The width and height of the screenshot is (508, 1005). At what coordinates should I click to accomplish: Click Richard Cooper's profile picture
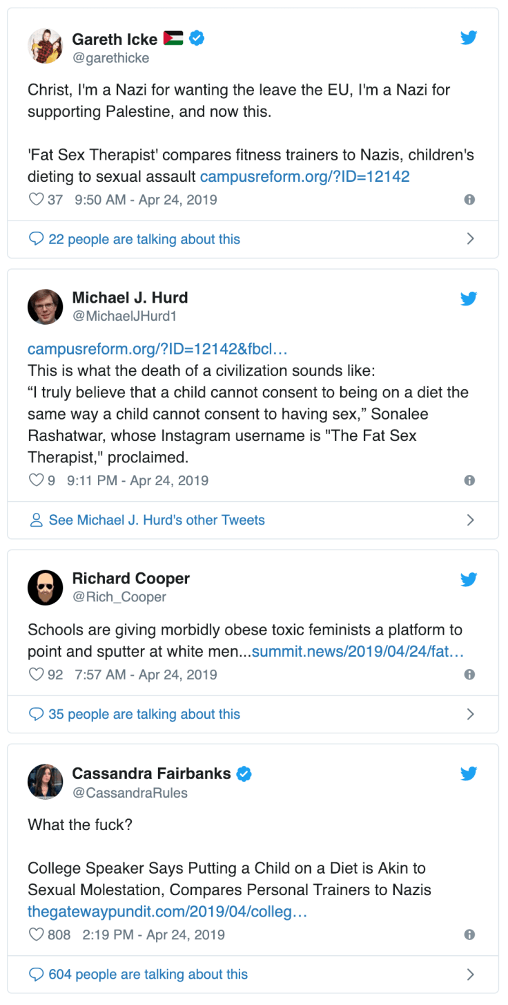point(45,587)
